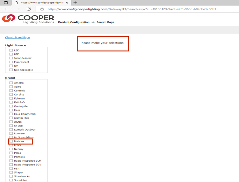Select the Poles checkbox
Screen dimensions: 239x182
[x=11, y=153]
